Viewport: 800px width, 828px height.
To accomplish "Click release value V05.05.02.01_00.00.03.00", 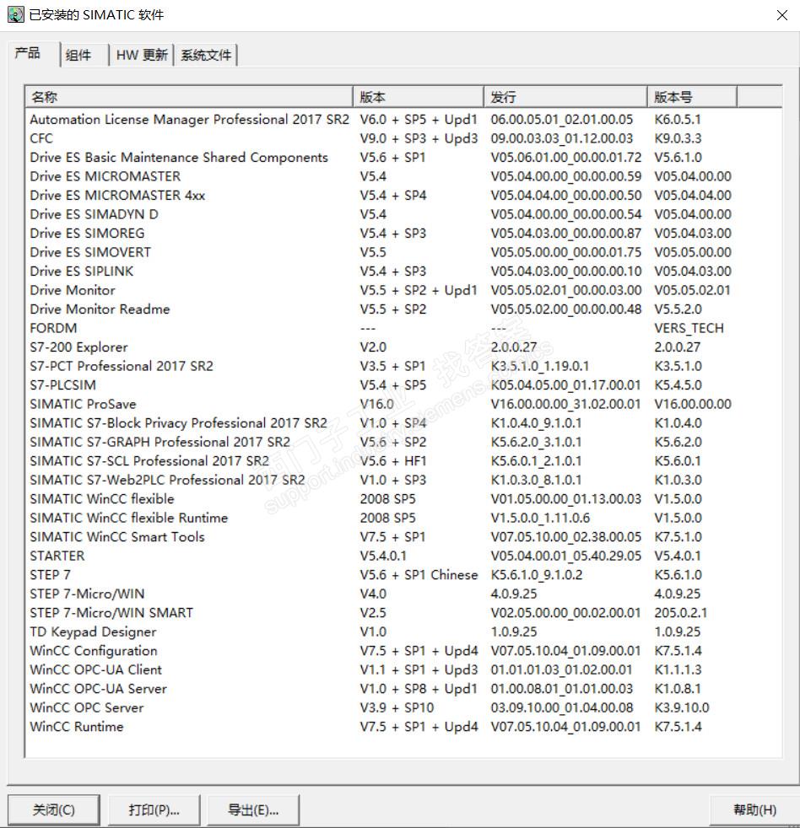I will point(566,290).
